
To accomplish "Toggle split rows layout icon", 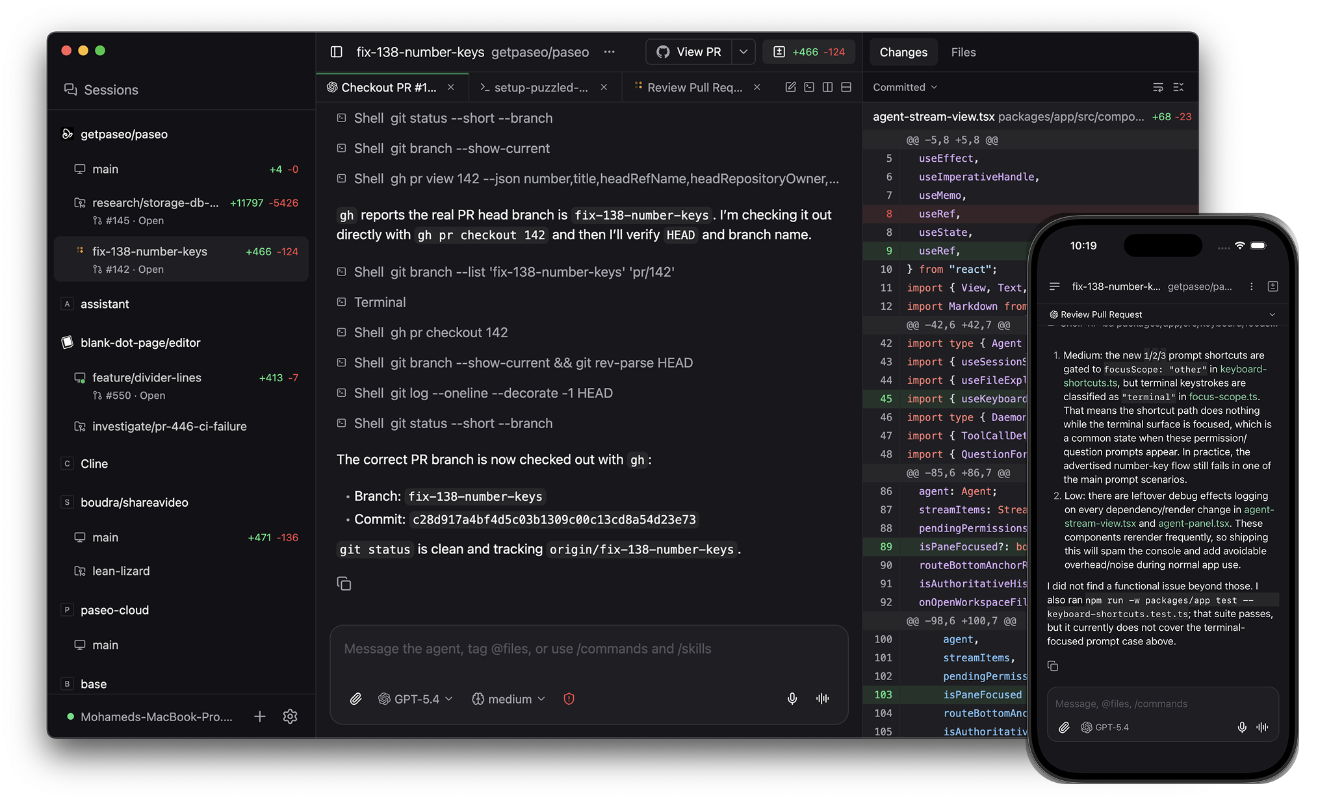I will pyautogui.click(x=846, y=87).
